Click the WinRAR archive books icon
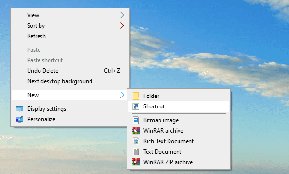This screenshot has height=174, width=289. pyautogui.click(x=136, y=131)
